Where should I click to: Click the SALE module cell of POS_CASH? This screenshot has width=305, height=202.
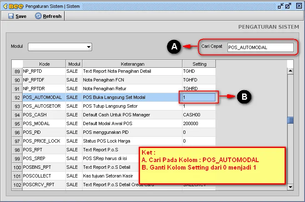74,115
